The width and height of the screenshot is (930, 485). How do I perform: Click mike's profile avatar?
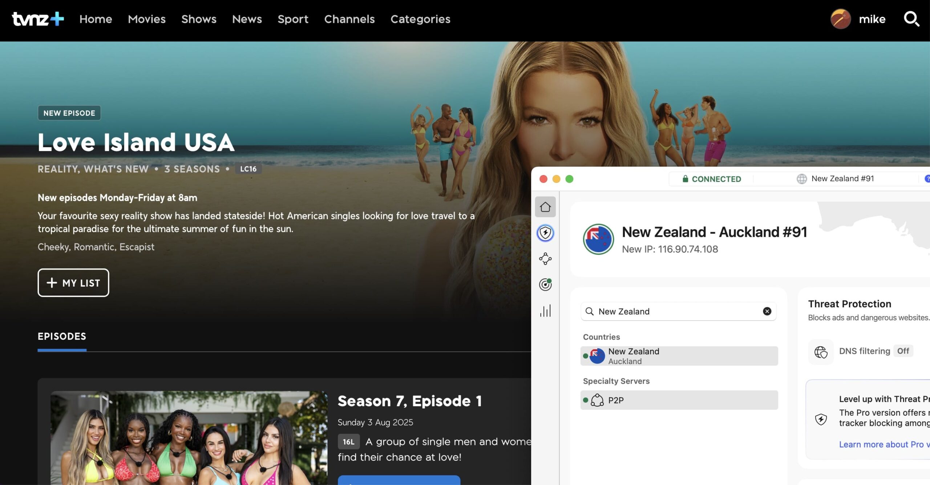coord(840,19)
